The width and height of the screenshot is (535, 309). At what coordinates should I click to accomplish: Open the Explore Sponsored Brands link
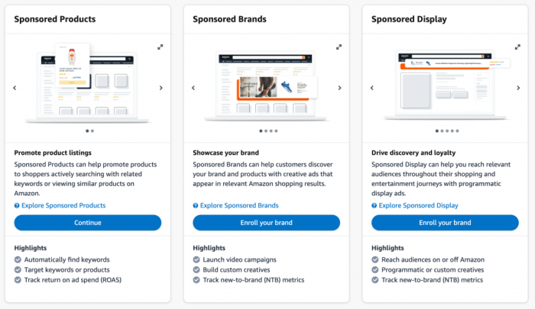click(239, 206)
